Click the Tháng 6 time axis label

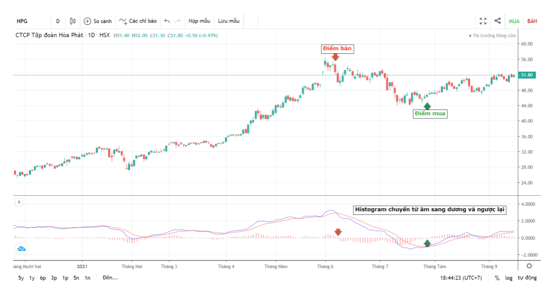pyautogui.click(x=325, y=266)
